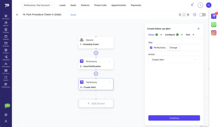
Task: Go to Channels in the sidebar
Action: pos(6,30)
